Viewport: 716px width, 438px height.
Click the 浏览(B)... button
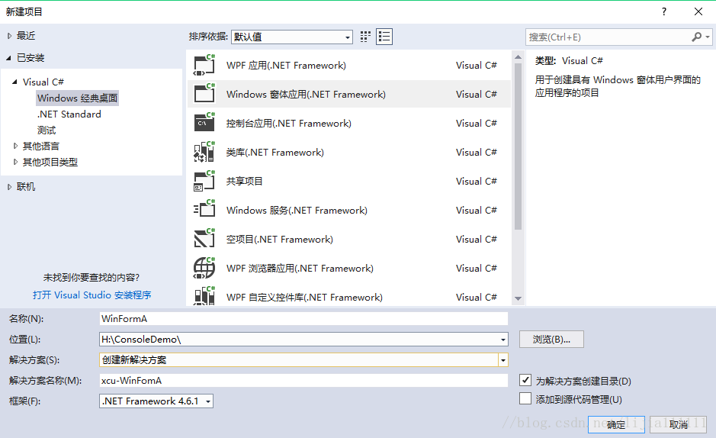tap(551, 340)
